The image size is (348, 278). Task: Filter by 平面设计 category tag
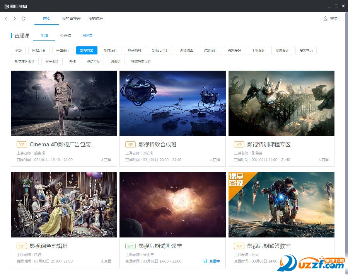click(63, 50)
